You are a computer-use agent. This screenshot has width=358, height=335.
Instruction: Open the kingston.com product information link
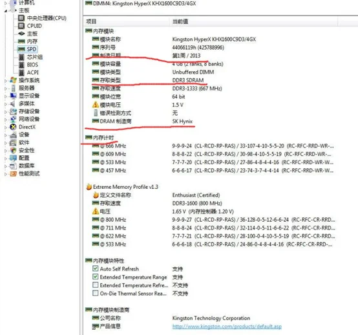227,327
